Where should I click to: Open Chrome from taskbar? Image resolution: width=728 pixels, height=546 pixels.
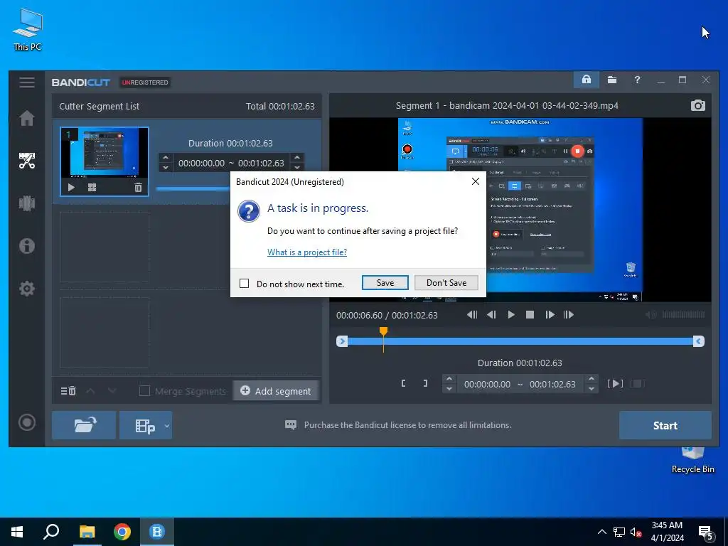coord(122,532)
